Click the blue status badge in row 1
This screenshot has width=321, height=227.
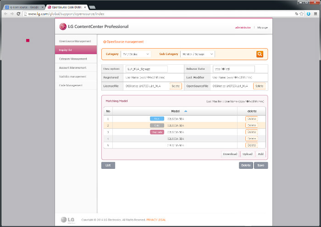click(x=157, y=118)
